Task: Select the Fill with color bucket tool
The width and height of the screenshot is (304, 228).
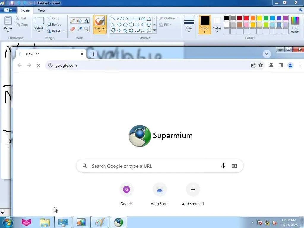Action: pyautogui.click(x=80, y=20)
